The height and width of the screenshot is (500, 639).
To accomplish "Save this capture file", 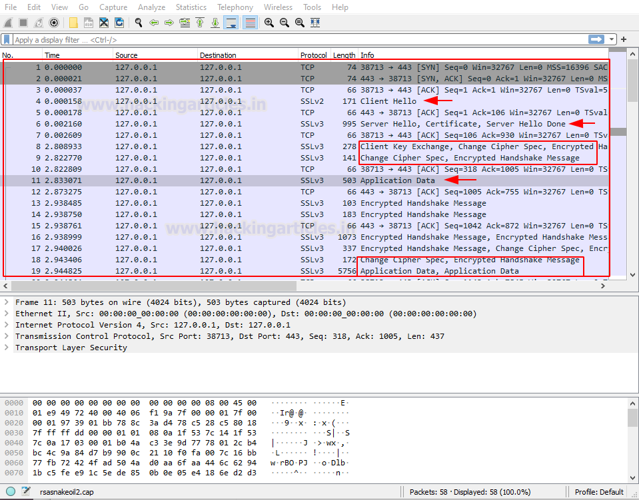I will coord(89,23).
